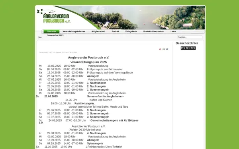Viewport: 239px width, 149px height.
Task: Click the Abangeln entry
Action: [x=93, y=140]
